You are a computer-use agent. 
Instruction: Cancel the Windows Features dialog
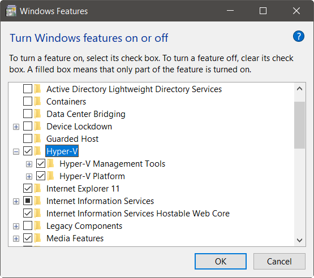click(x=279, y=261)
